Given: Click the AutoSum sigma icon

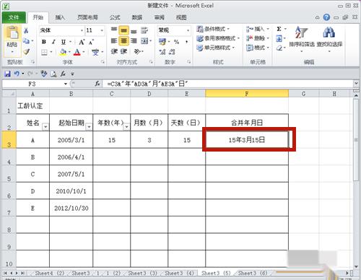Looking at the screenshot, I should point(279,29).
